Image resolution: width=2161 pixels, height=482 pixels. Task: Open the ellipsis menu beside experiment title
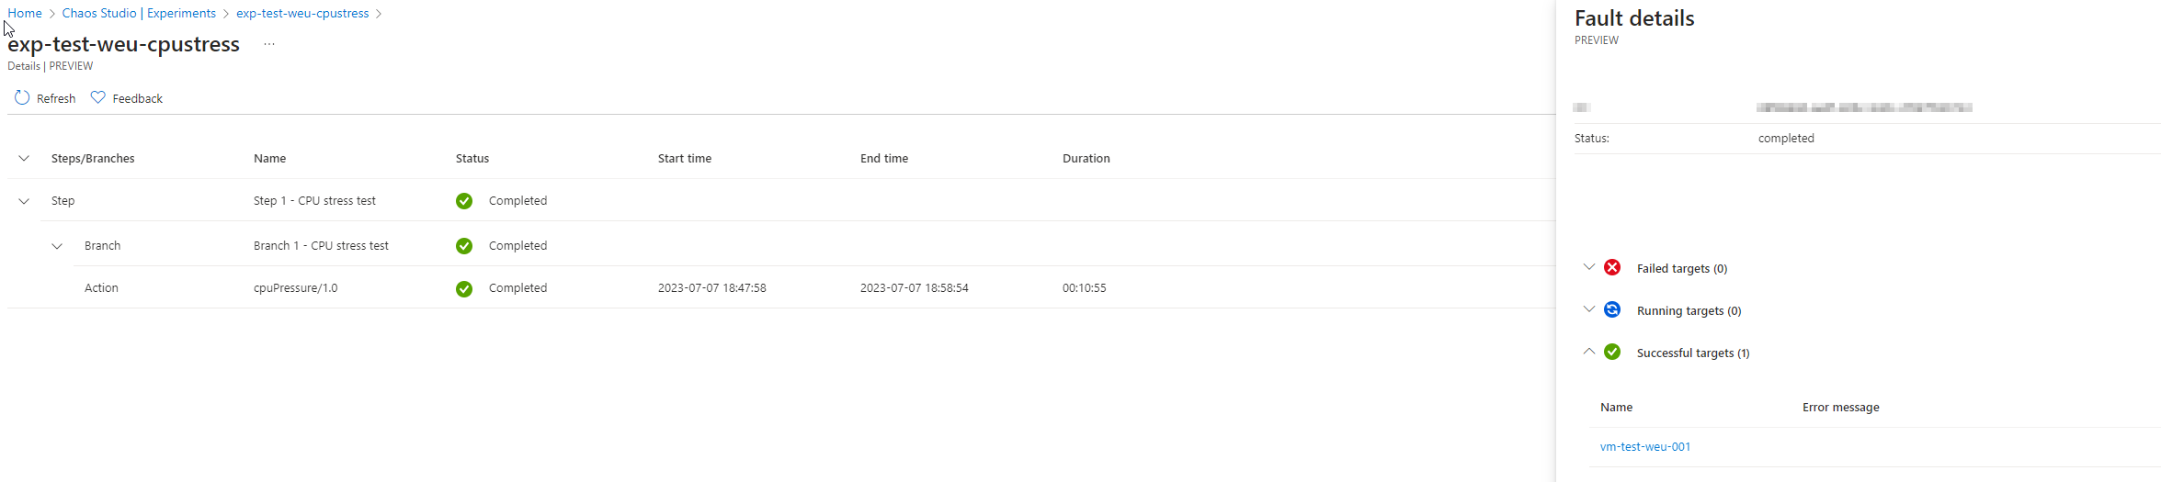269,44
